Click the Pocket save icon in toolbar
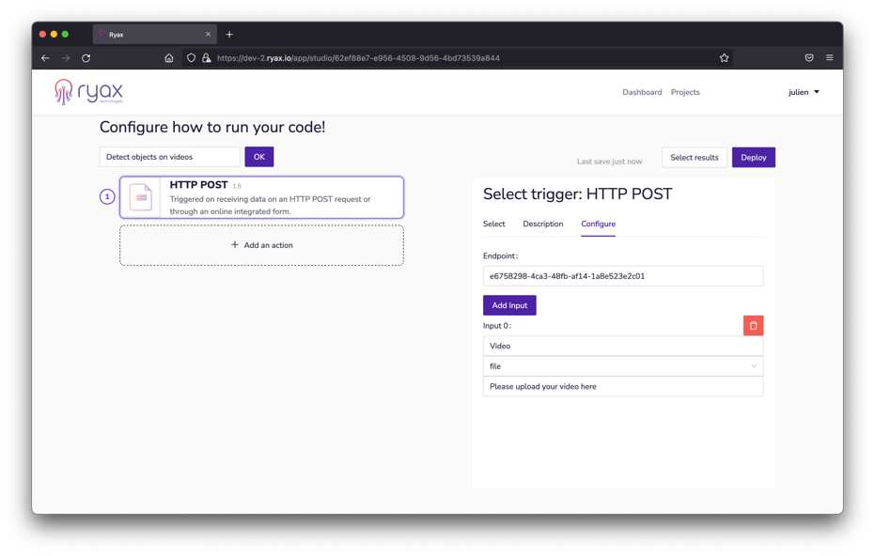 808,58
